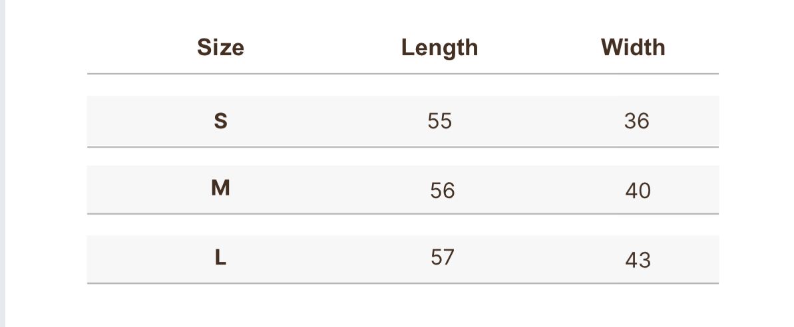This screenshot has width=794, height=327.
Task: Click the Length column header
Action: coord(439,48)
